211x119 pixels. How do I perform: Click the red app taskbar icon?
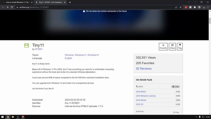(x=23, y=117)
